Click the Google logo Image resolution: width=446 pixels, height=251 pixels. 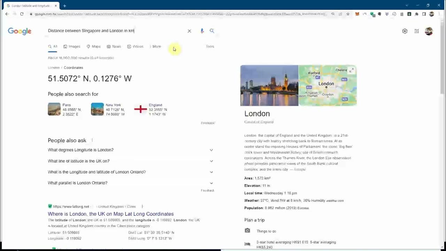pos(20,31)
